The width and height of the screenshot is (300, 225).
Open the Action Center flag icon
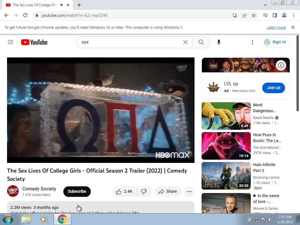[x=263, y=219]
